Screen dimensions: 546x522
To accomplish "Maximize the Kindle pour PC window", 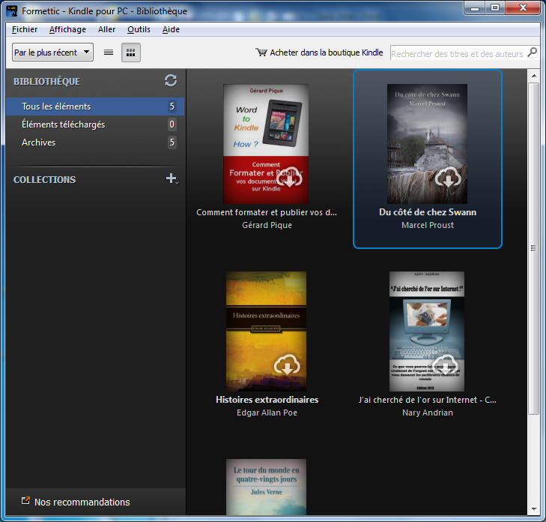I will [495, 8].
